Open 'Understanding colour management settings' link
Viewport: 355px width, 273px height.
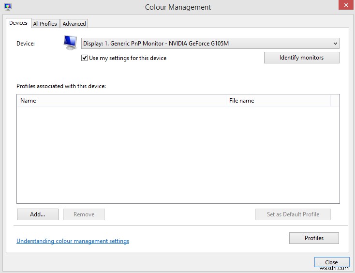point(73,241)
